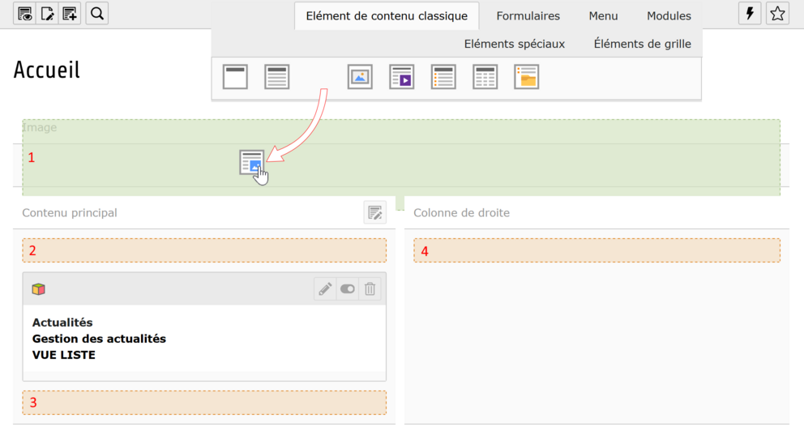Delete the Actualités content element
Viewport: 804px width, 431px height.
370,289
